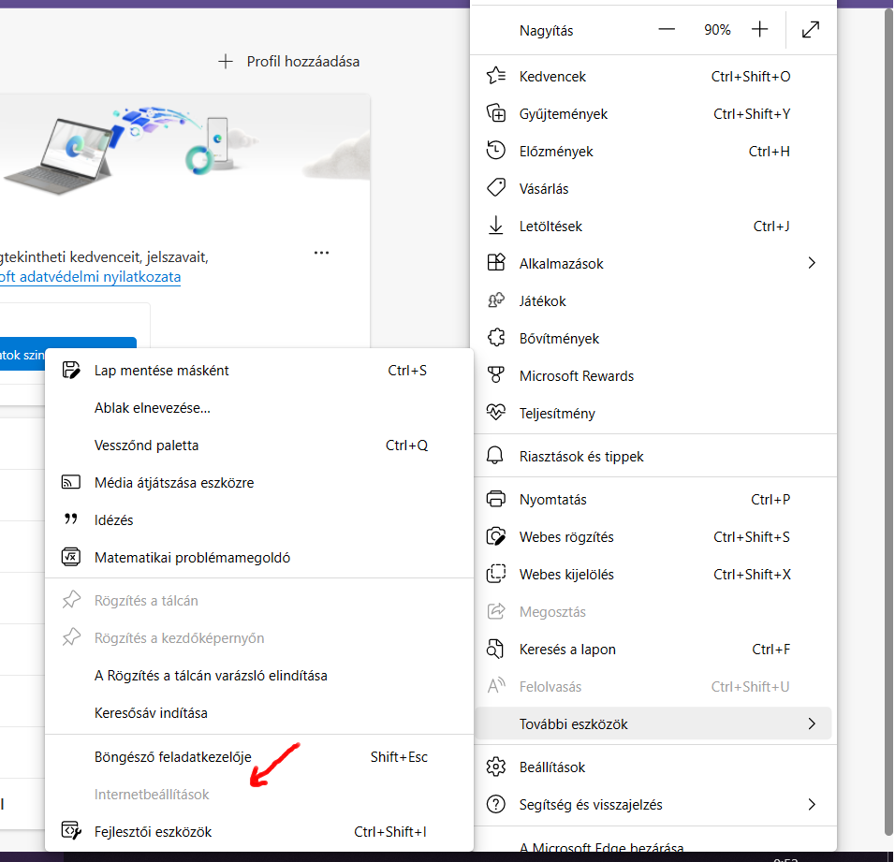Click the Teljesítmény heartbeat icon
This screenshot has height=862, width=895.
495,413
